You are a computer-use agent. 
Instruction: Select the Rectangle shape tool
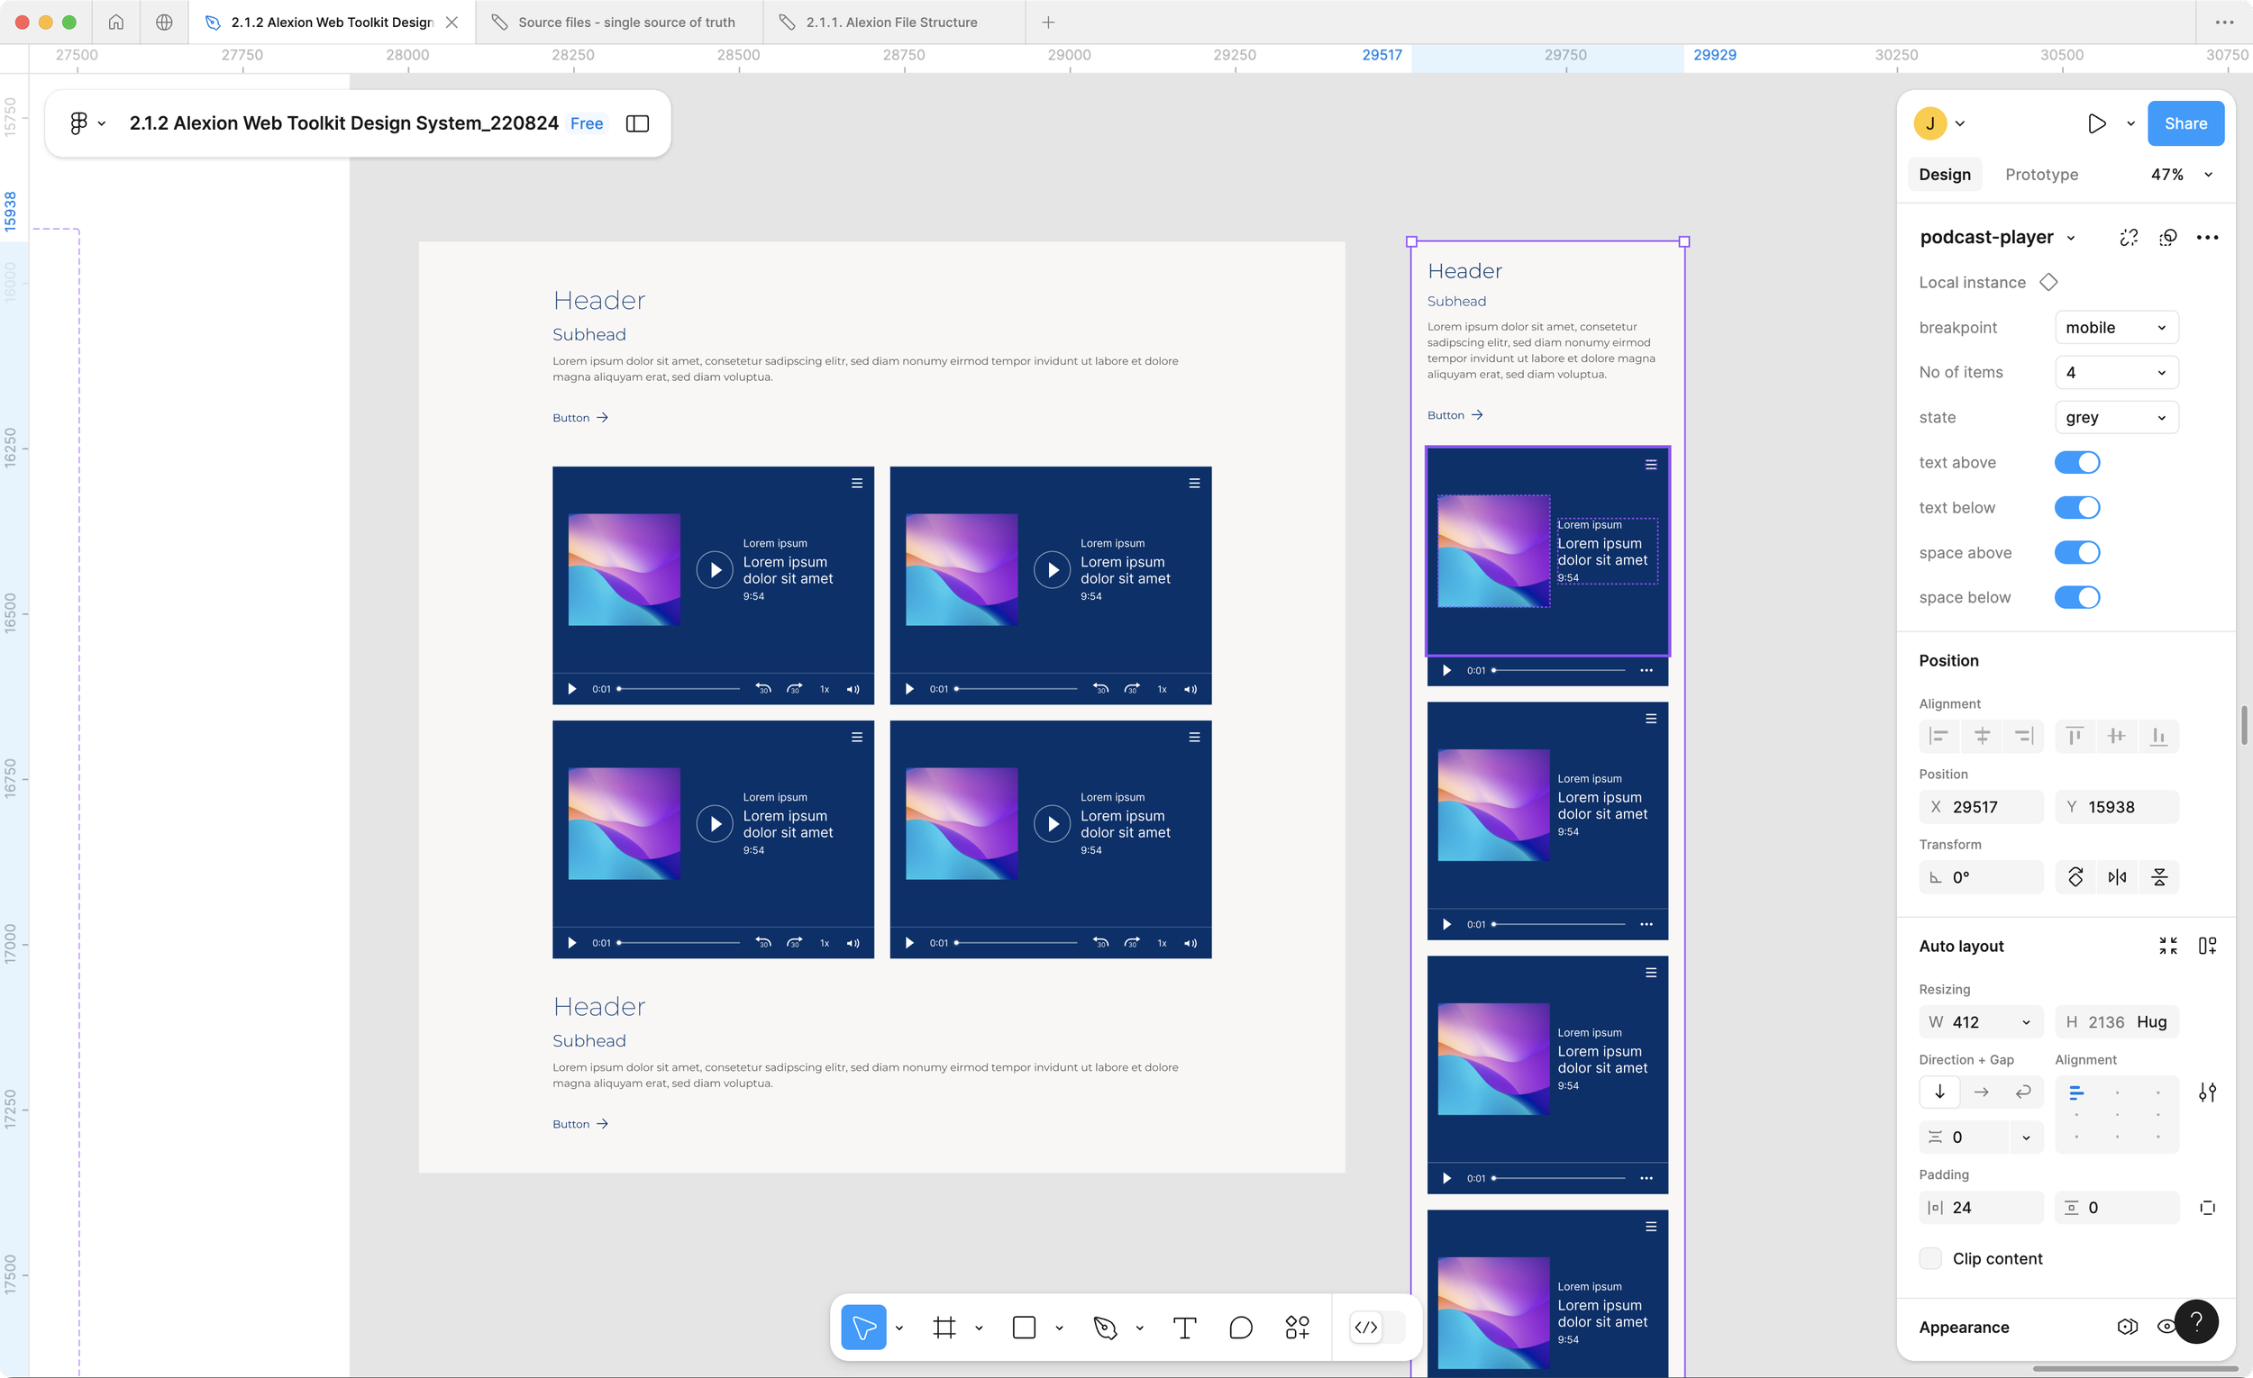(x=1024, y=1327)
